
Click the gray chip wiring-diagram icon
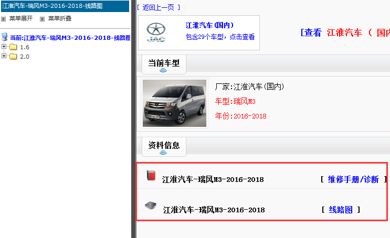pyautogui.click(x=151, y=205)
